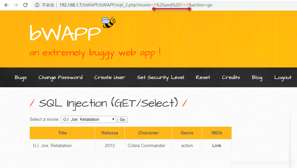The width and height of the screenshot is (297, 168).
Task: Go to Create User page
Action: (110, 78)
